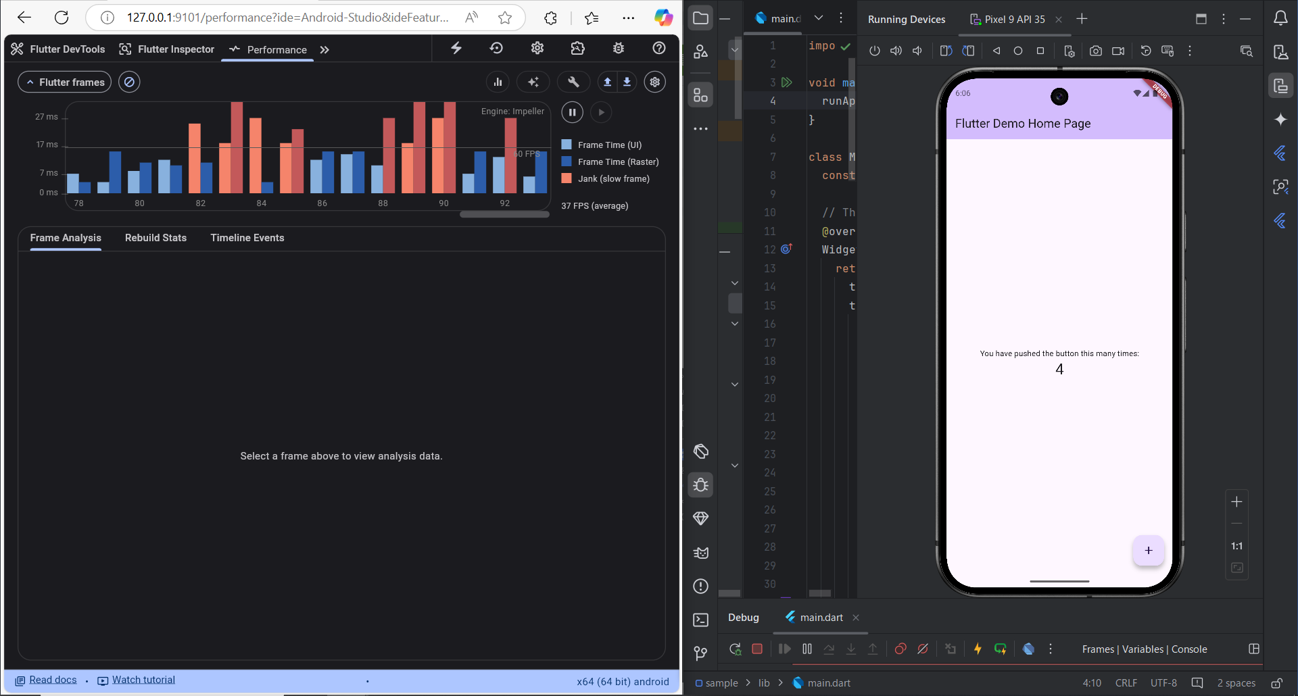The image size is (1298, 696).
Task: Open the CRLF line separator dropdown in status bar
Action: 1126,683
